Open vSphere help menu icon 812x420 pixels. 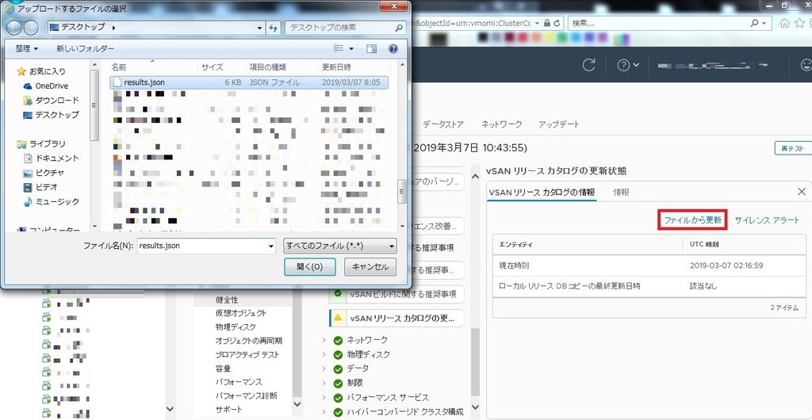pos(628,65)
